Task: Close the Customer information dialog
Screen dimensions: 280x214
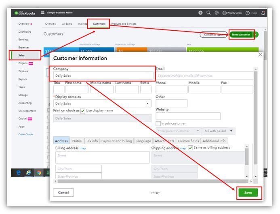Action: (x=260, y=55)
